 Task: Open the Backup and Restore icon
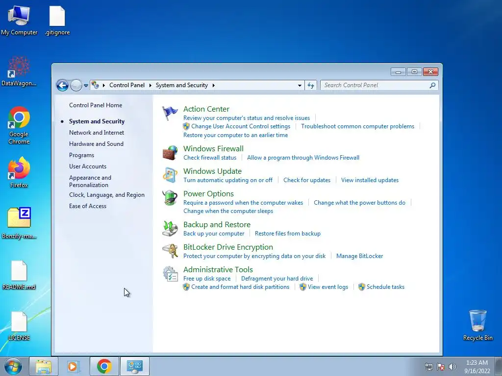click(170, 228)
